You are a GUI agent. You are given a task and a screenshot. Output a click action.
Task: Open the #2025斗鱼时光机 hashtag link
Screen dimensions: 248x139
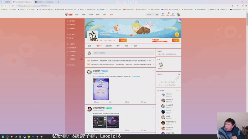[x=99, y=76]
